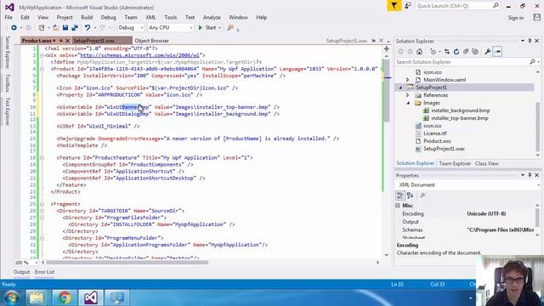Open the Analyze menu
This screenshot has height=306, width=544.
tap(212, 17)
